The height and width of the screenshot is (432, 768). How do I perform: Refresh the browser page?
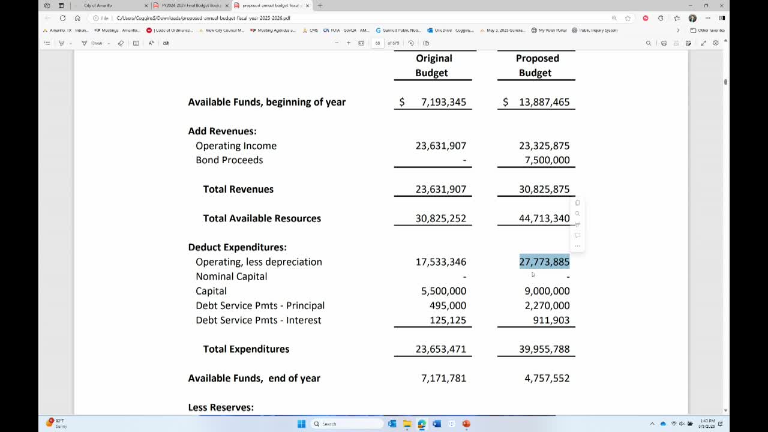pos(62,18)
